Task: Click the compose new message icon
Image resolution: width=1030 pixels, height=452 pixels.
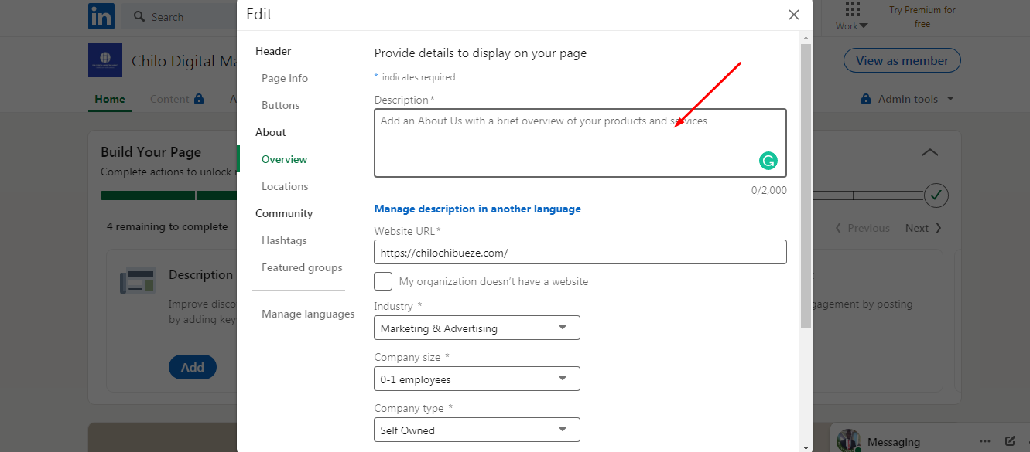Action: pyautogui.click(x=1010, y=441)
